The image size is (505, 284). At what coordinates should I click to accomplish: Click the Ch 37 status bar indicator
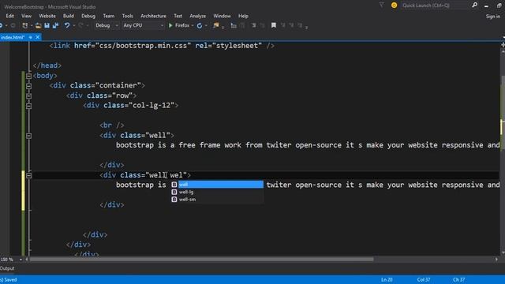pos(459,279)
